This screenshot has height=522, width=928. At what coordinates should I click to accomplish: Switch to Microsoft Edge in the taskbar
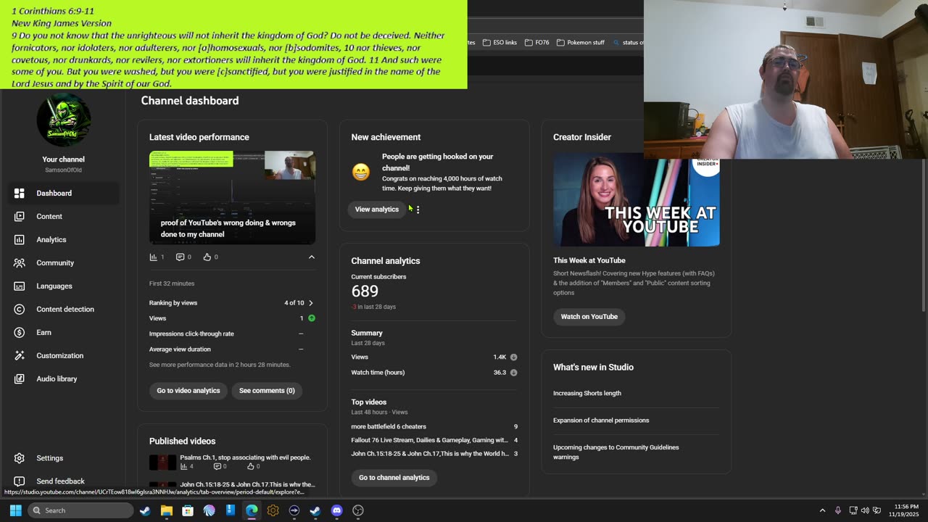point(252,510)
